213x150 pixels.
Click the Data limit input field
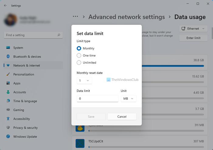pyautogui.click(x=97, y=99)
